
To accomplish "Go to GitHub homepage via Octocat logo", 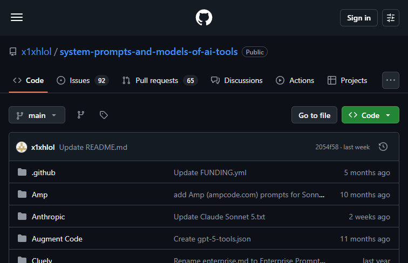I will (204, 18).
